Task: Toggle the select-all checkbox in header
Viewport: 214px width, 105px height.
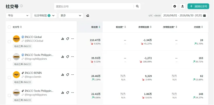Action: pos(9,27)
